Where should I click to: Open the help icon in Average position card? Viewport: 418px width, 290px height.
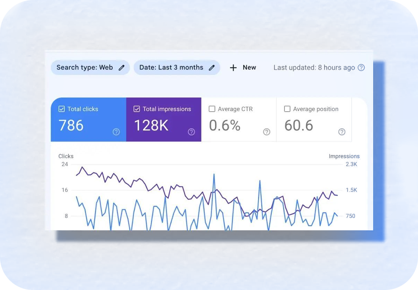point(342,132)
